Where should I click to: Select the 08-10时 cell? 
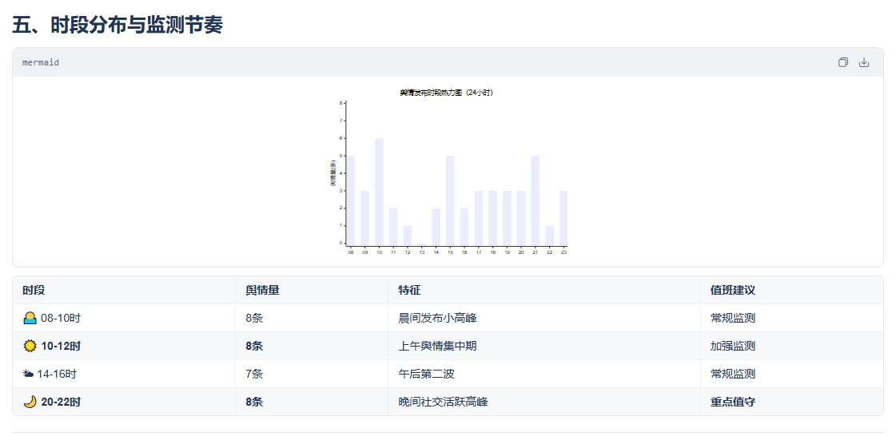click(124, 318)
